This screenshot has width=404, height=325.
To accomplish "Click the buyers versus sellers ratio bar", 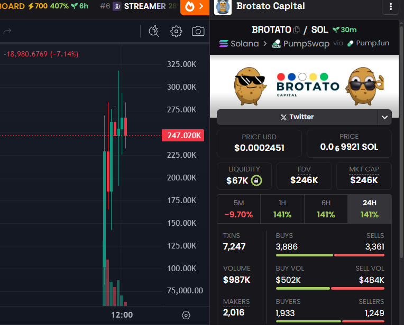I will click(x=330, y=321).
